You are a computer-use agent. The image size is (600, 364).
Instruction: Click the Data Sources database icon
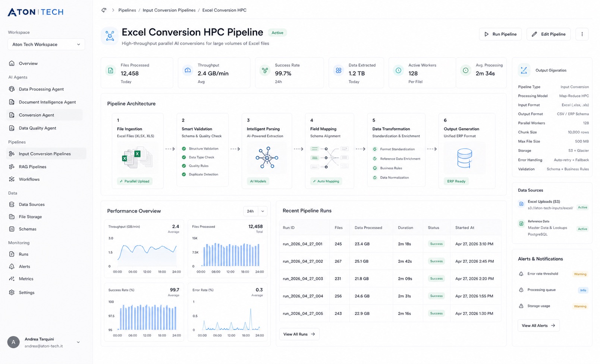tap(12, 204)
